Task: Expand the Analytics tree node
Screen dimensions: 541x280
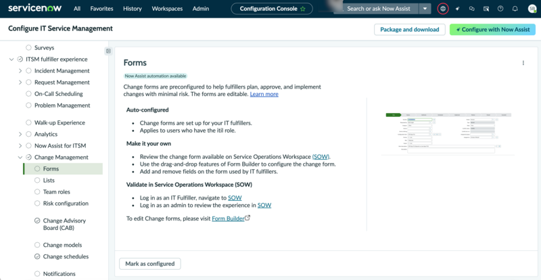Action: click(x=20, y=134)
